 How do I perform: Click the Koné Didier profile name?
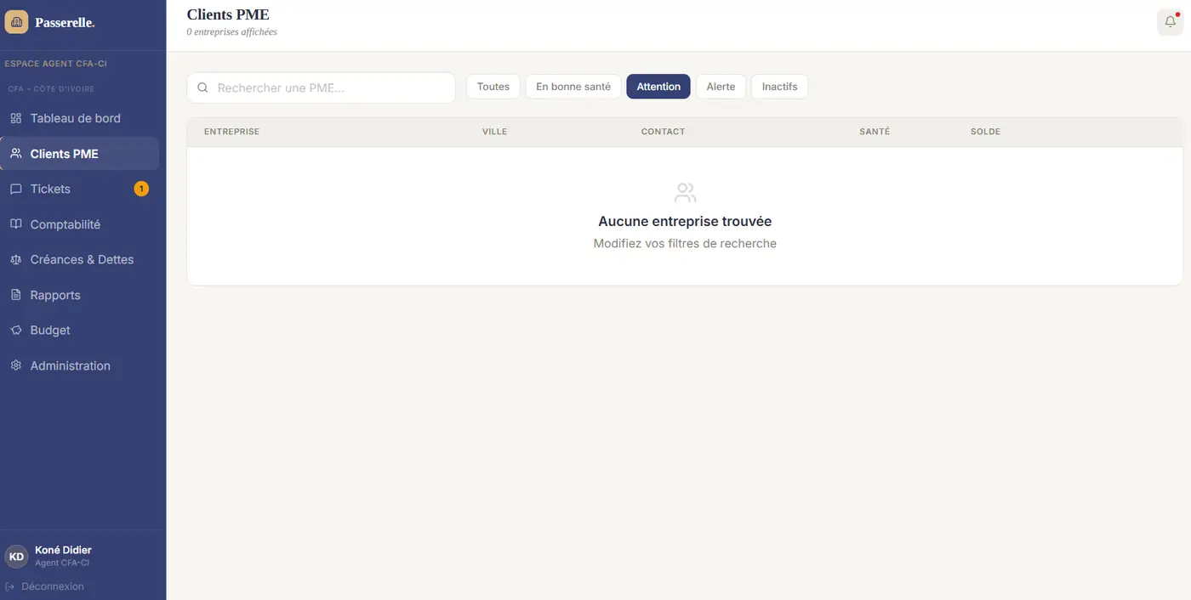tap(63, 550)
